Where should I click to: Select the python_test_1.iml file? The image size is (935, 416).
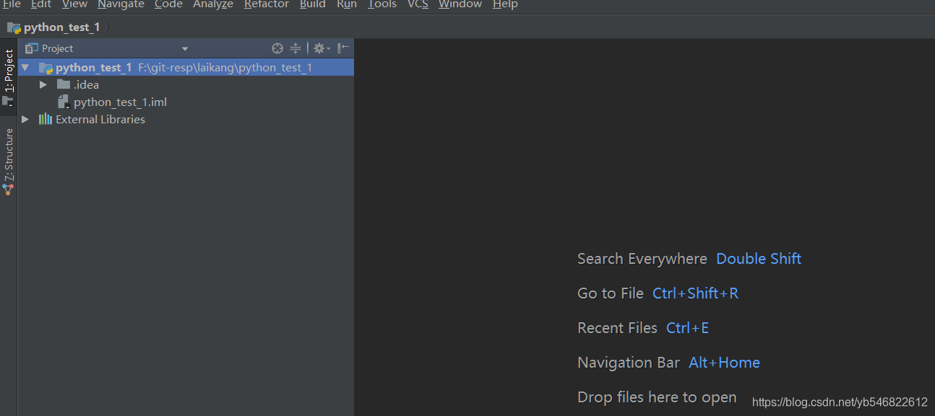coord(120,102)
